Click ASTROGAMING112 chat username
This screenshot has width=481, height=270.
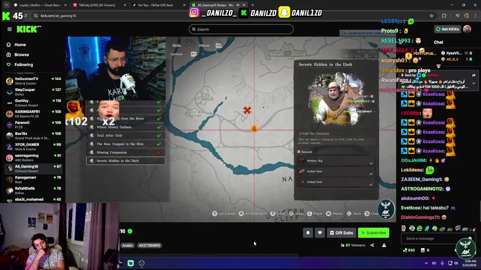coord(422,189)
